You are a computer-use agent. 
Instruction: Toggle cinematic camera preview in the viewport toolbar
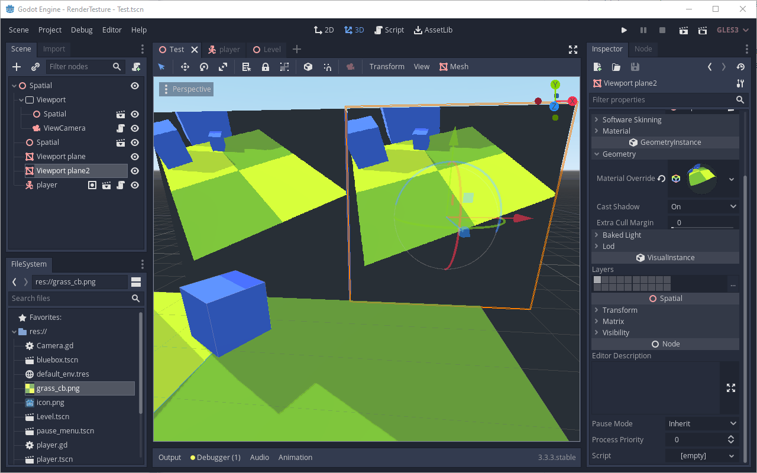tap(350, 67)
